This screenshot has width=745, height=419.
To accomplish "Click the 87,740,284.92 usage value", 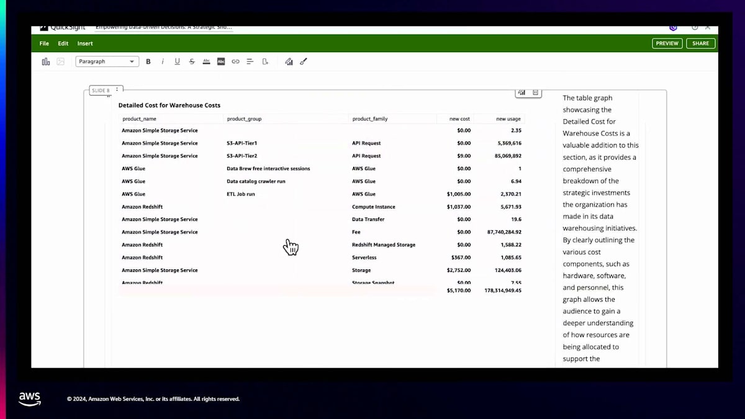I will (x=505, y=232).
